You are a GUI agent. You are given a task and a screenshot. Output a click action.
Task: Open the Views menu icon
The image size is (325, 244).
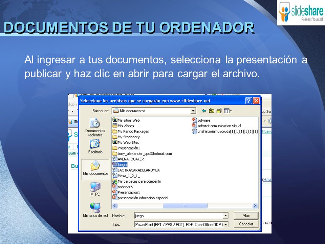tap(227, 111)
